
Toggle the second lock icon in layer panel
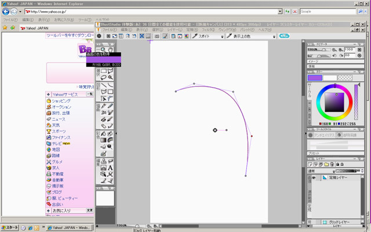pyautogui.click(x=342, y=164)
